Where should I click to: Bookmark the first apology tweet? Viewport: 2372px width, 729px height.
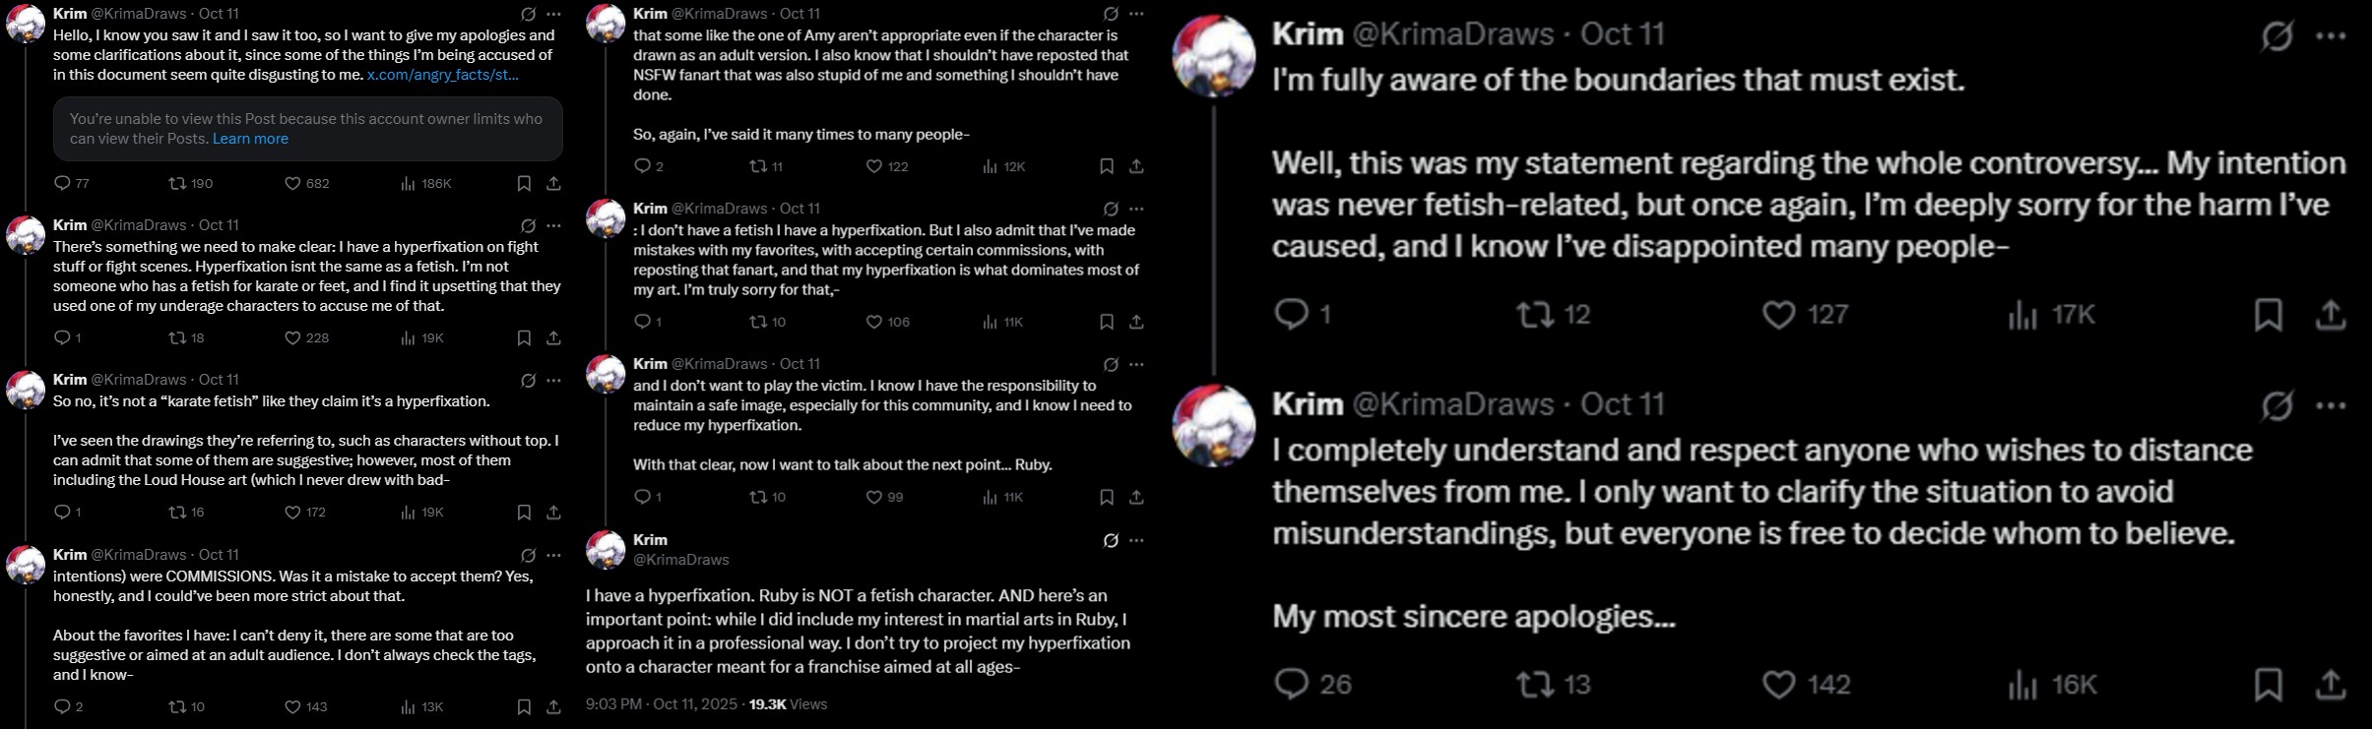click(x=524, y=183)
